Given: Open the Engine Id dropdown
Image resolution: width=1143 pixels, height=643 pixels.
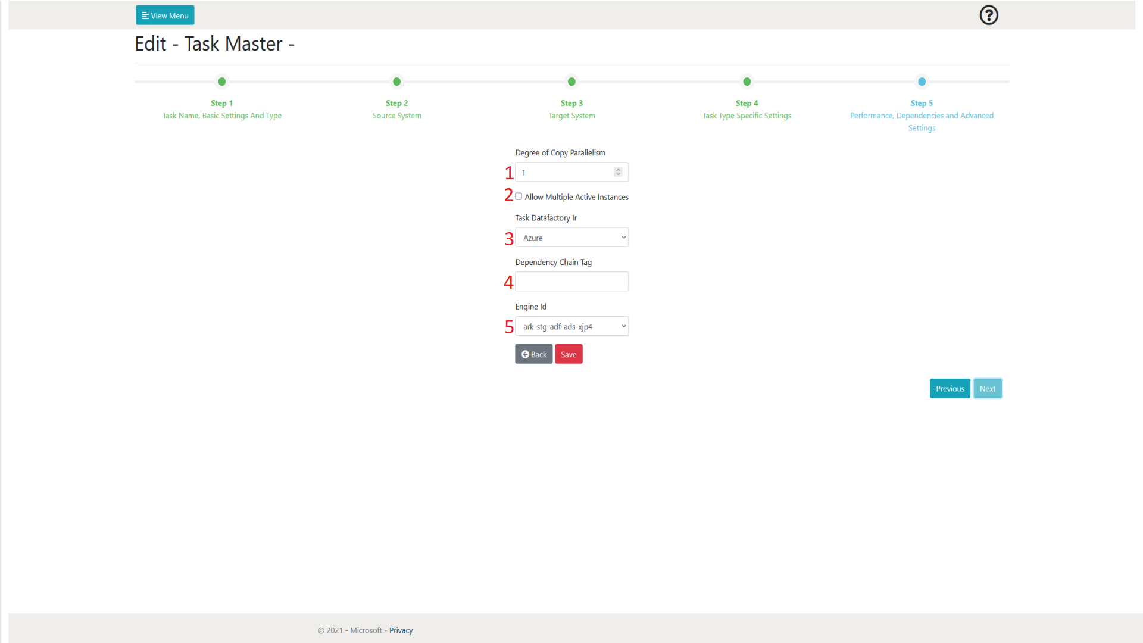Looking at the screenshot, I should pos(571,326).
